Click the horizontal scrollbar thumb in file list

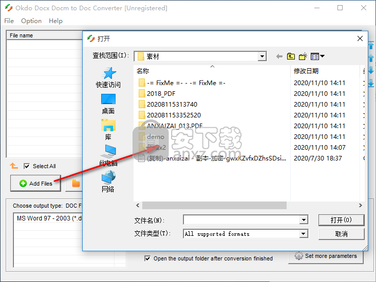(x=214, y=206)
